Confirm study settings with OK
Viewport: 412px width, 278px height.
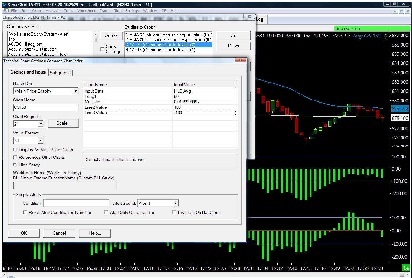click(24, 233)
